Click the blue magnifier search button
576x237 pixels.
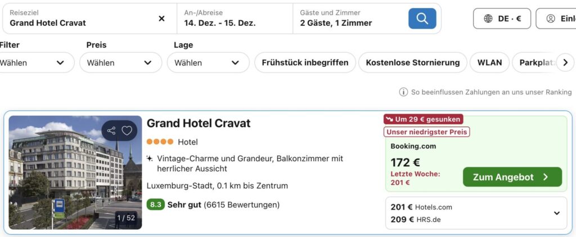pos(422,19)
